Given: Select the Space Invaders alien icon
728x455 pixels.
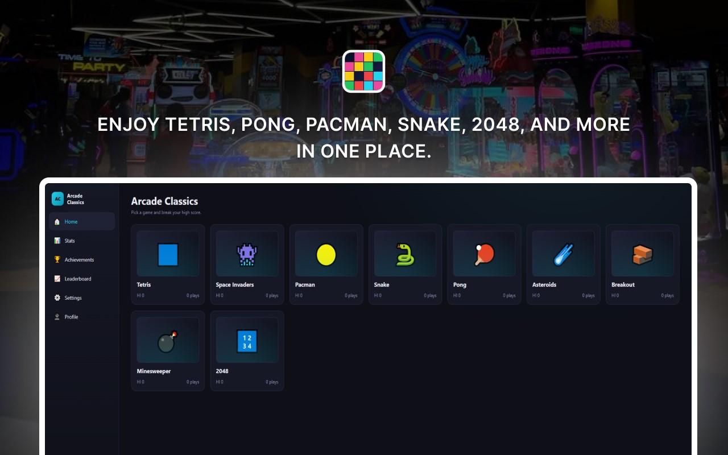Looking at the screenshot, I should pyautogui.click(x=247, y=255).
